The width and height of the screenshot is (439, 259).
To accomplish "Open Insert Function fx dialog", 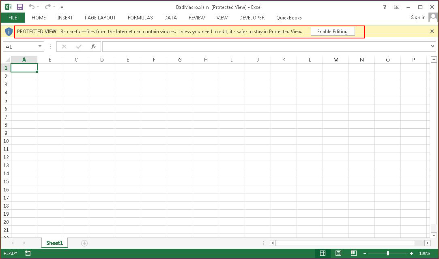I will coord(93,47).
